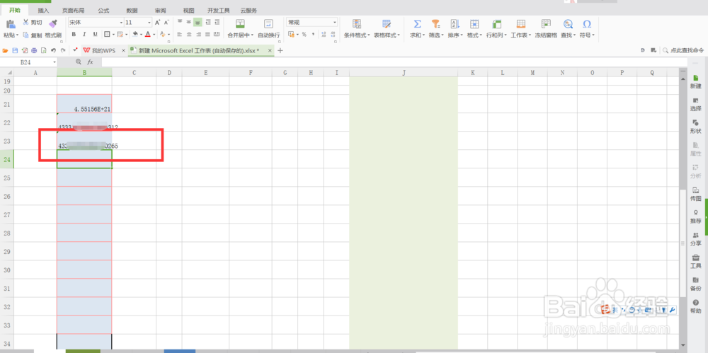Viewport: 708px width, 353px height.
Task: Click 帮助 in the right sidebar
Action: (x=696, y=306)
